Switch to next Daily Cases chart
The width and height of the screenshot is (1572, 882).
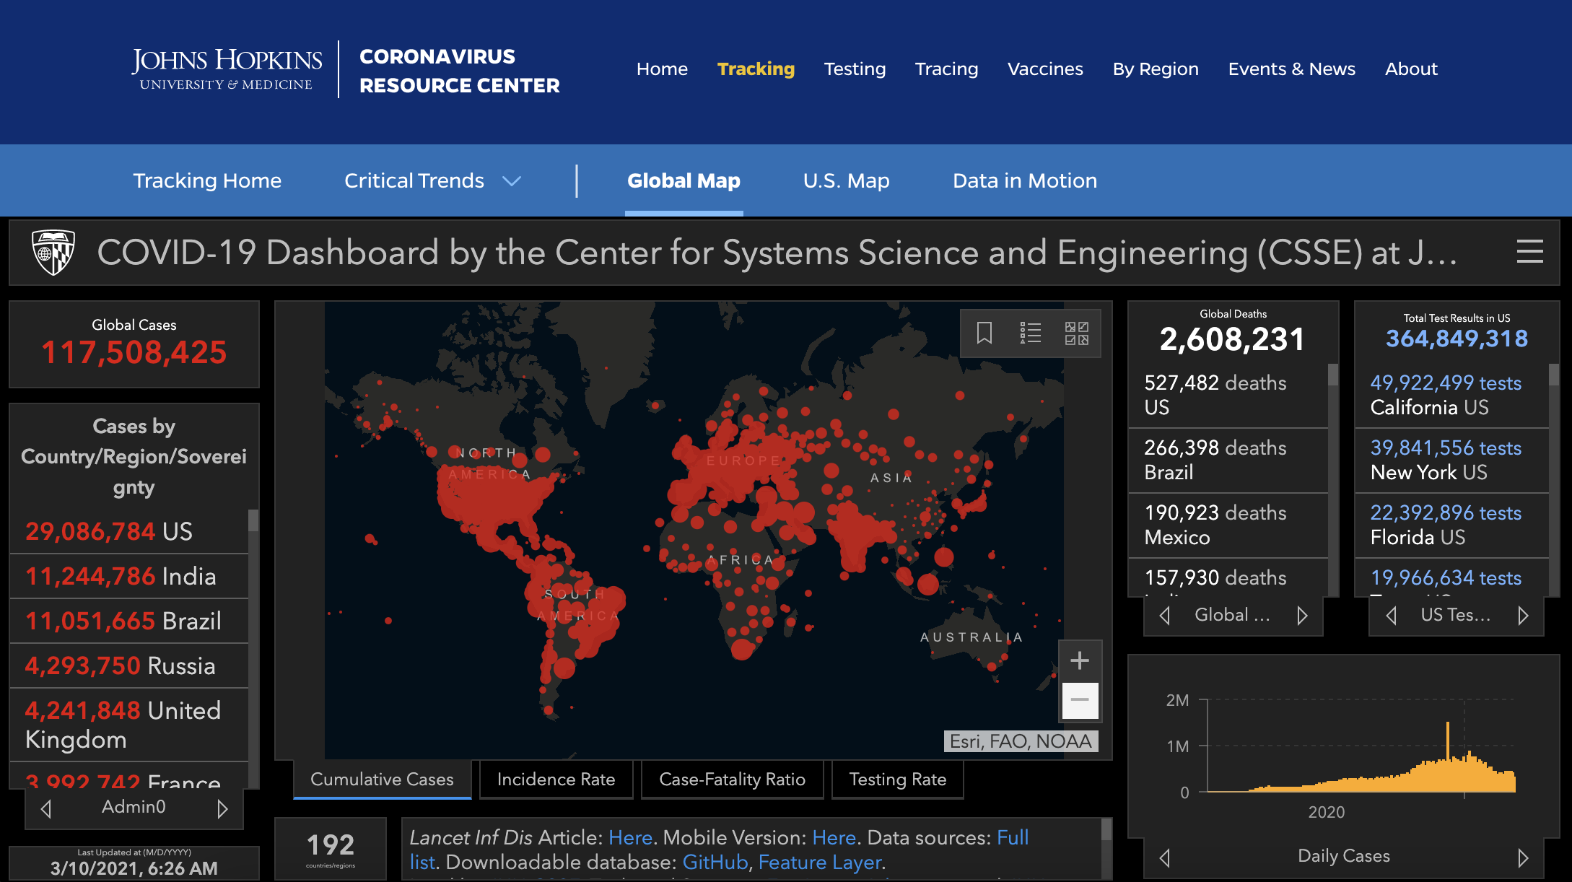point(1523,857)
